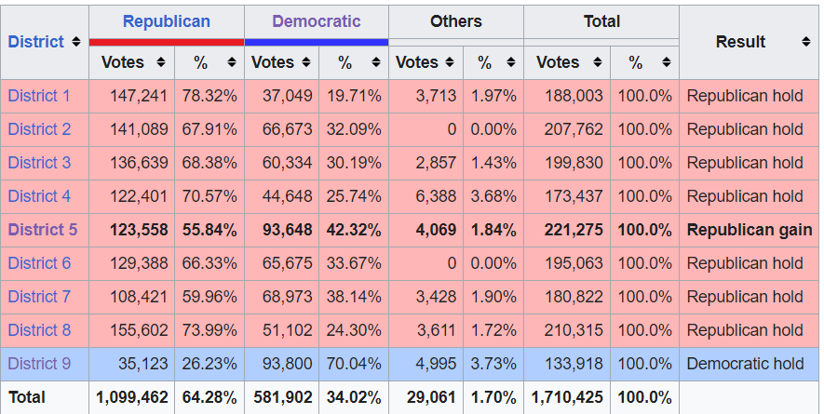
Task: Follow the bold District 5 link
Action: 43,230
